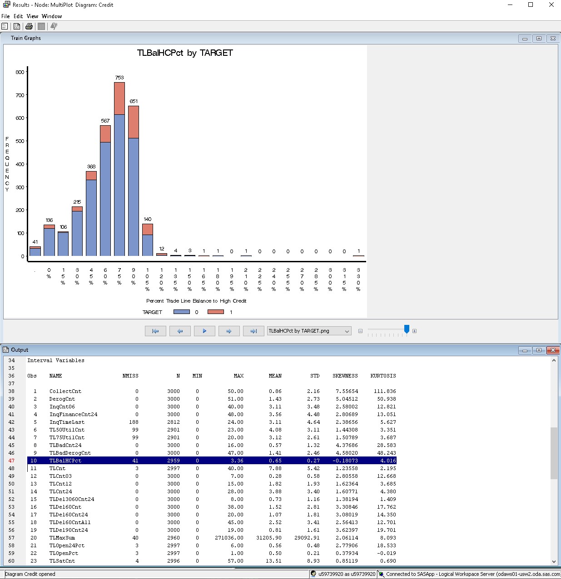Click line number 47 in the output gutter
Screen dimensions: 561x579
11,461
